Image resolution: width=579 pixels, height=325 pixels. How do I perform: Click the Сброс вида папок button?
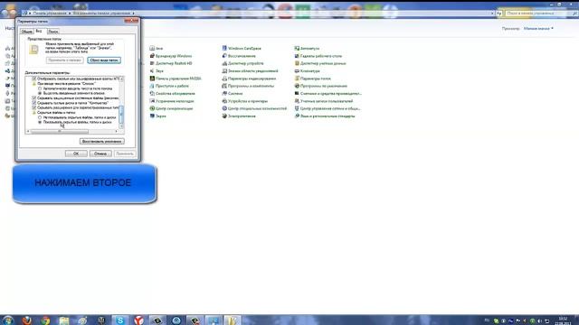tap(104, 60)
